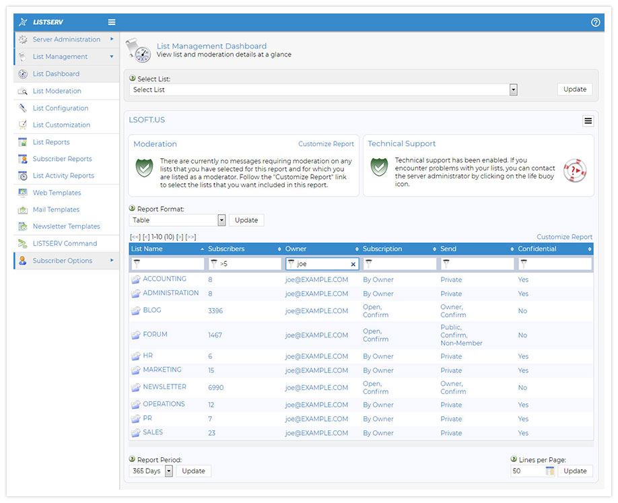Click the List Configuration wrench icon
Screen dimensions: 618x503
click(x=23, y=108)
